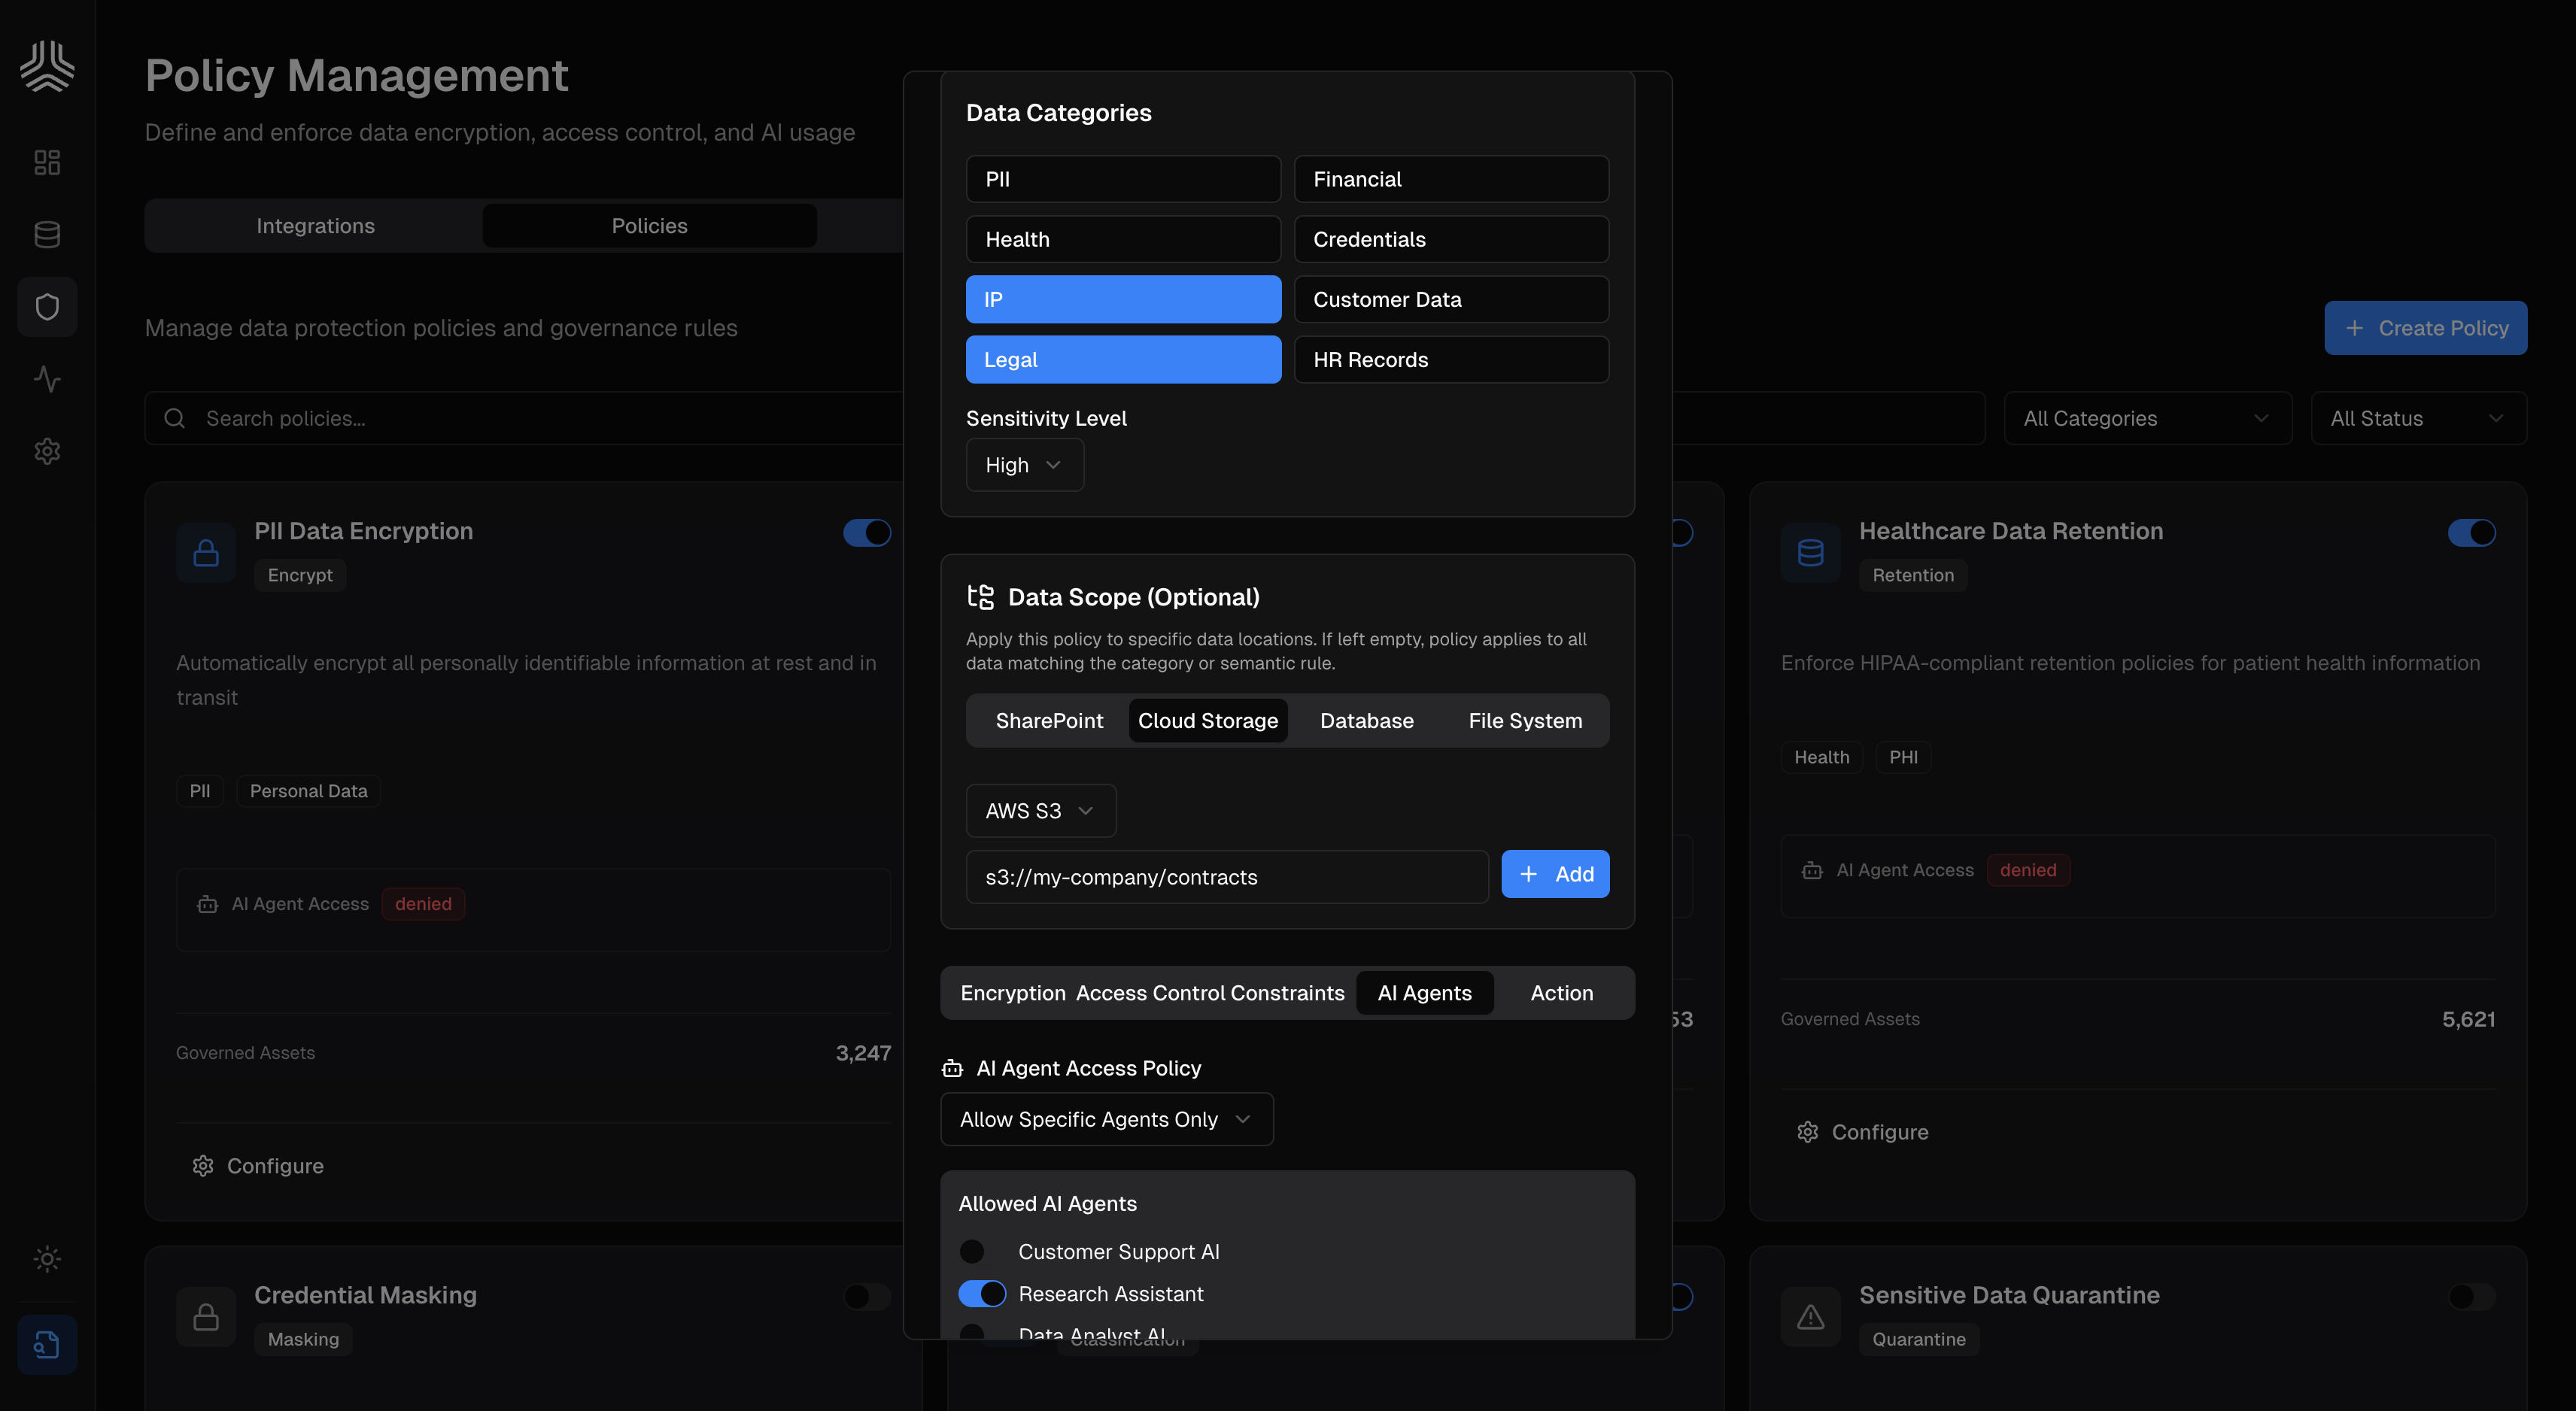Disable Research Assistant agent toggle
Image resolution: width=2576 pixels, height=1411 pixels.
[x=982, y=1293]
